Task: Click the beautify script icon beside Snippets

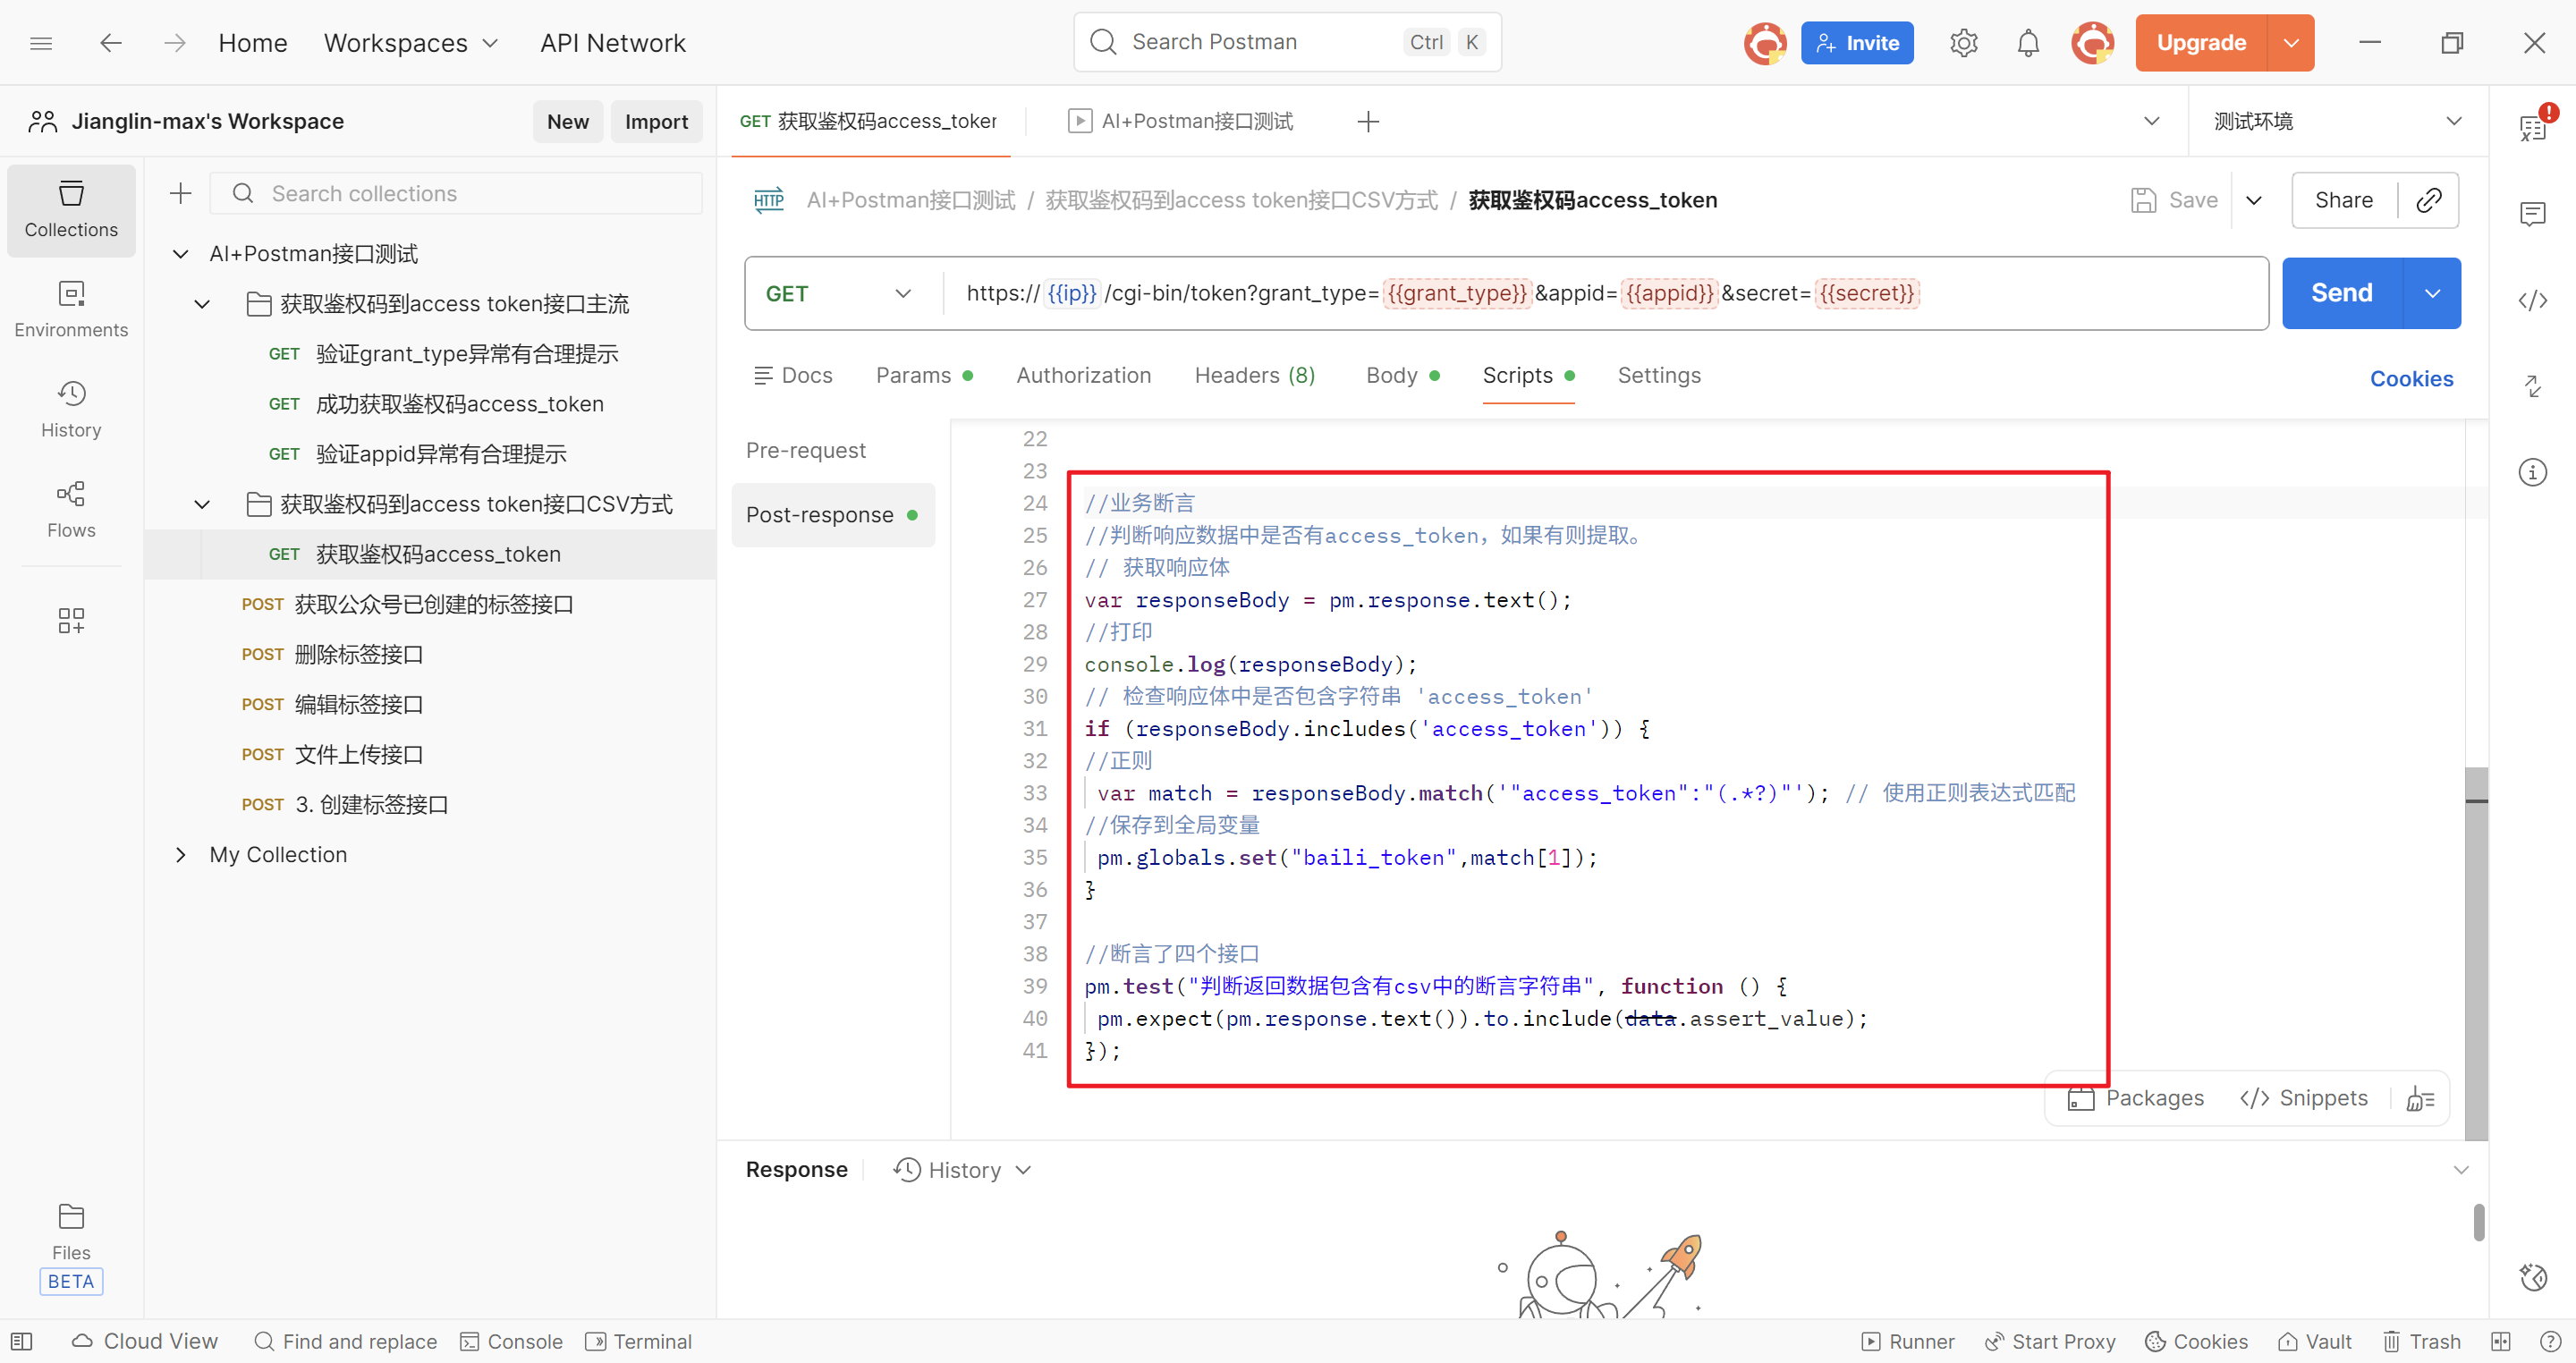Action: tap(2419, 1098)
